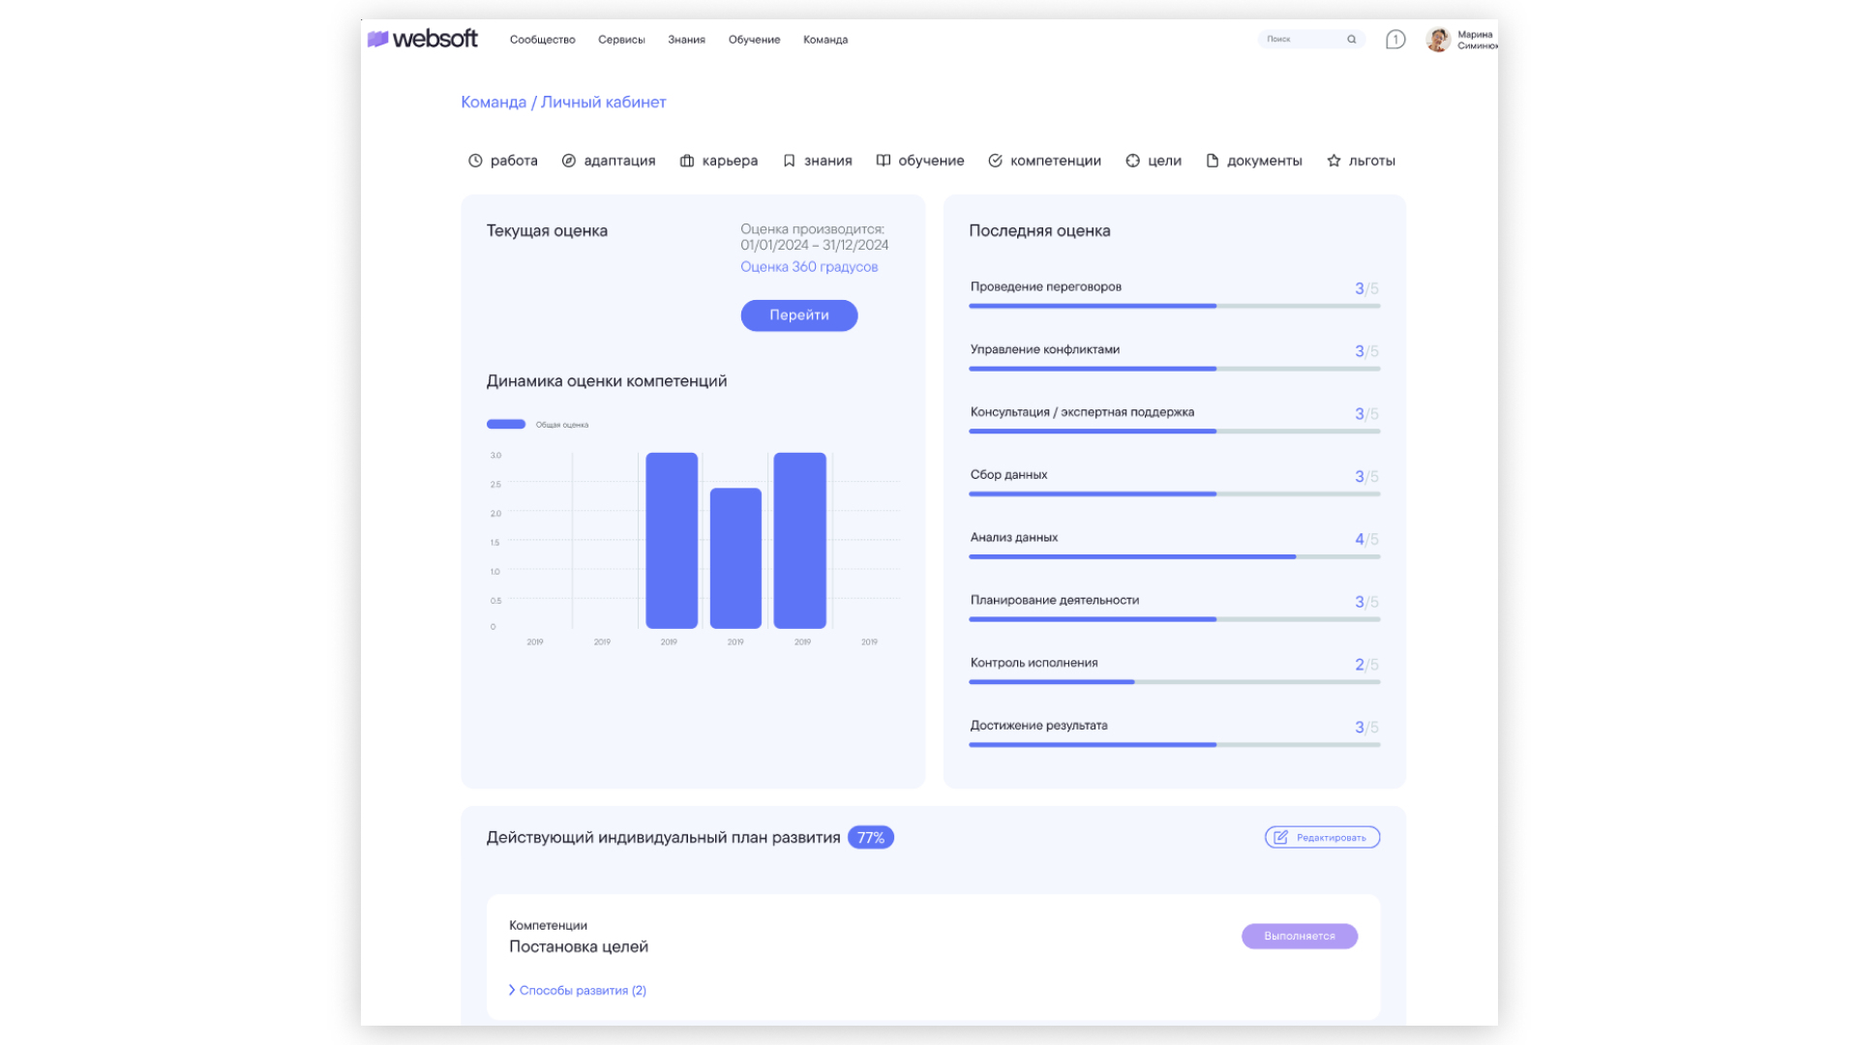The width and height of the screenshot is (1858, 1045).
Task: Click the book icon beside обучение
Action: pos(884,161)
